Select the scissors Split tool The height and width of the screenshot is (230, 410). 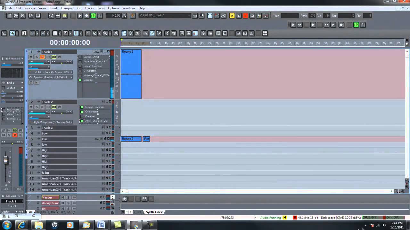pyautogui.click(x=88, y=33)
